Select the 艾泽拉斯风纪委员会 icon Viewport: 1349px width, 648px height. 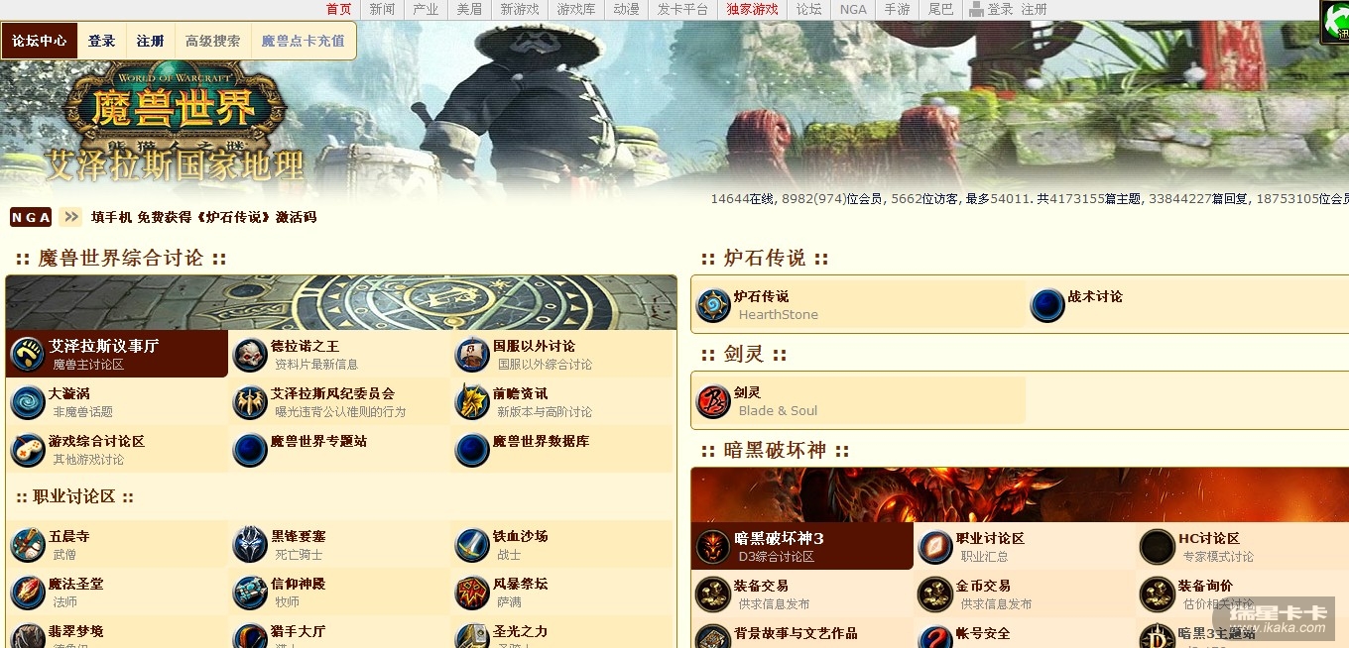point(250,401)
